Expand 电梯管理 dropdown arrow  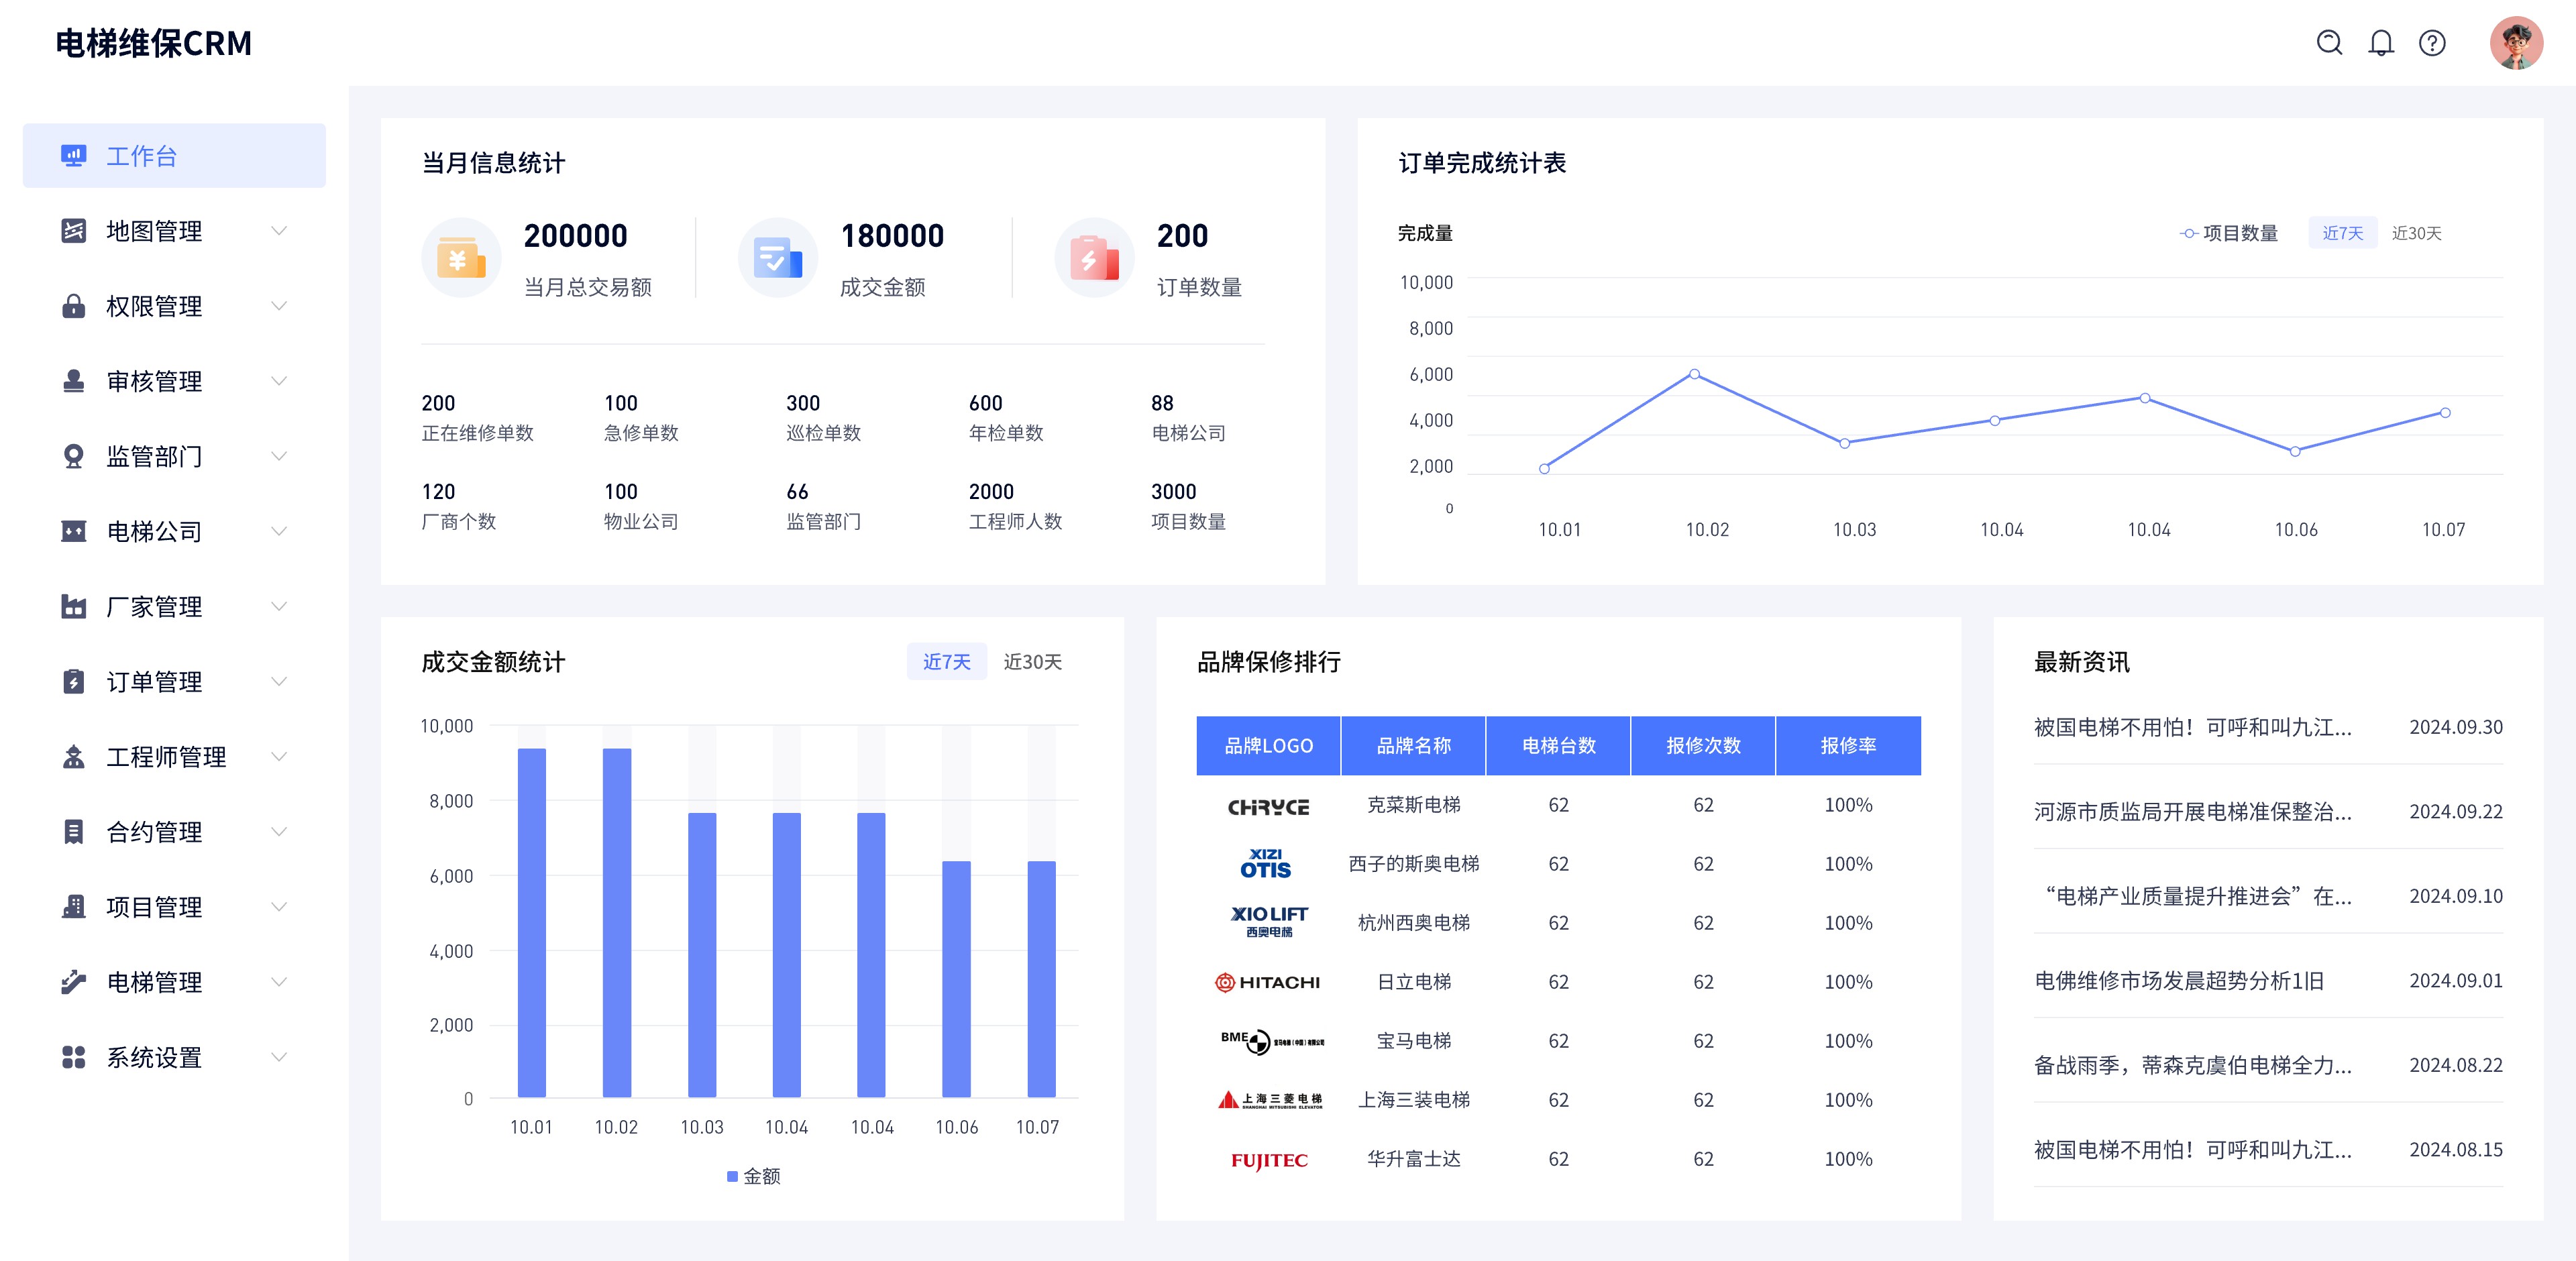(279, 982)
